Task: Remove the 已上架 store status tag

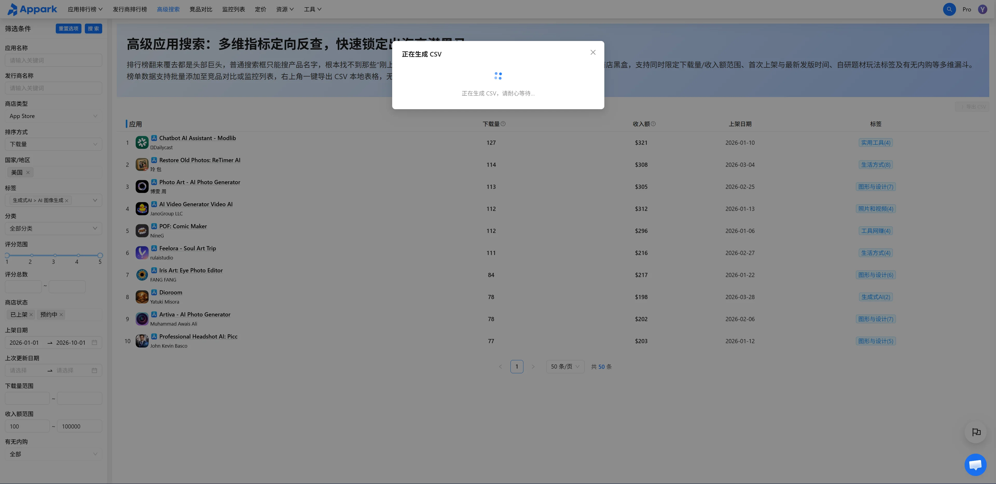Action: pyautogui.click(x=31, y=315)
